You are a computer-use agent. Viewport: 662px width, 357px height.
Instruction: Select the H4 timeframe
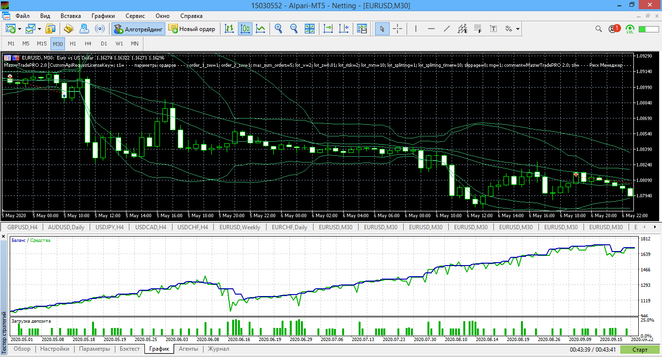coord(88,44)
